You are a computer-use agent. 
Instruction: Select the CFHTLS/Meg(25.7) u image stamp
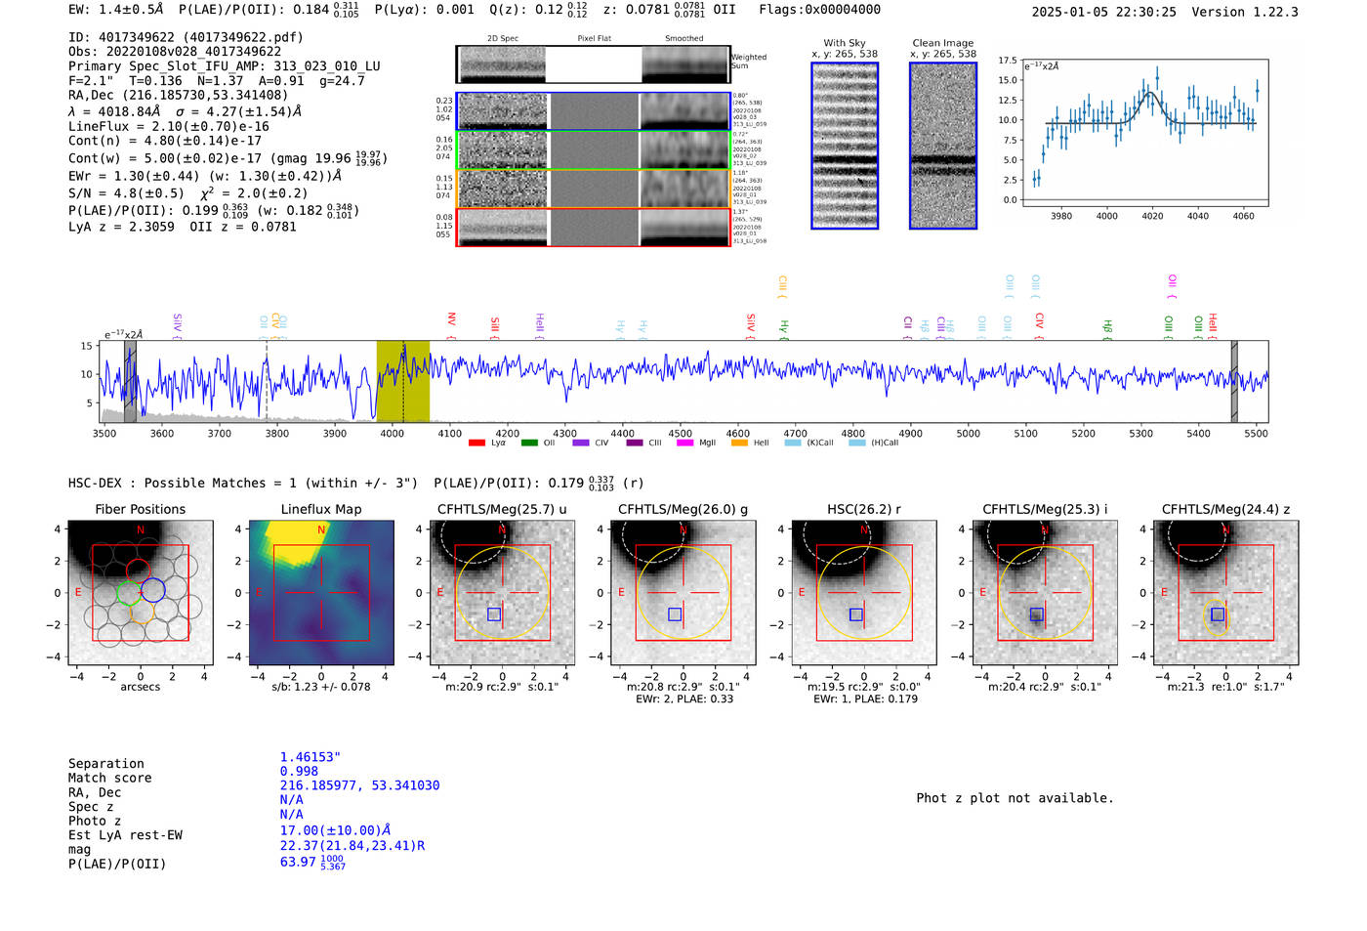(503, 593)
